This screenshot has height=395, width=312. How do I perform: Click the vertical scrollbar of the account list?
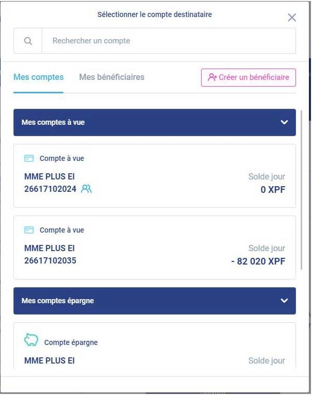tap(301, 190)
